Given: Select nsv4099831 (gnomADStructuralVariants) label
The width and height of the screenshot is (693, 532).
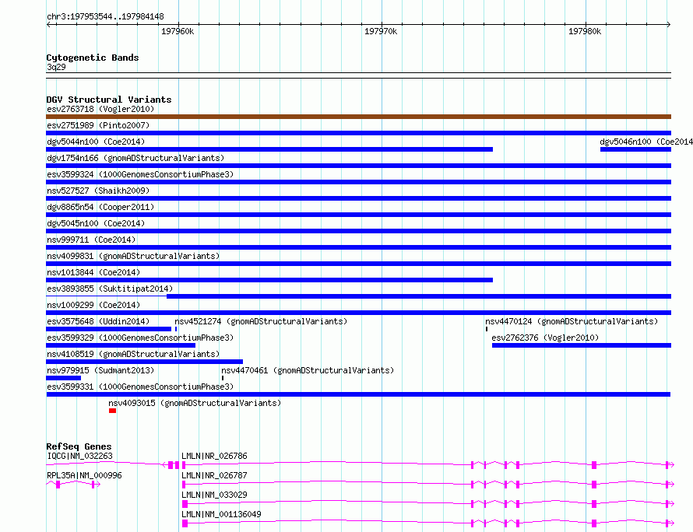Looking at the screenshot, I should point(133,256).
